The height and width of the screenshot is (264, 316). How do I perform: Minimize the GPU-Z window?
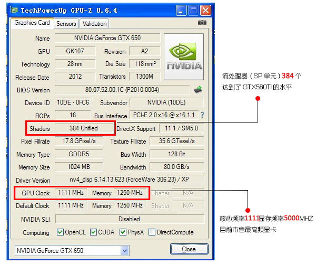point(181,11)
